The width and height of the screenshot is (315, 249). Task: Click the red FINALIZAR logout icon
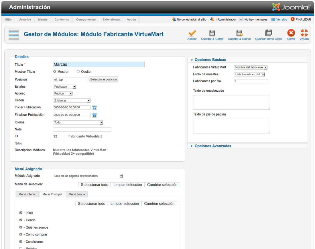click(292, 19)
